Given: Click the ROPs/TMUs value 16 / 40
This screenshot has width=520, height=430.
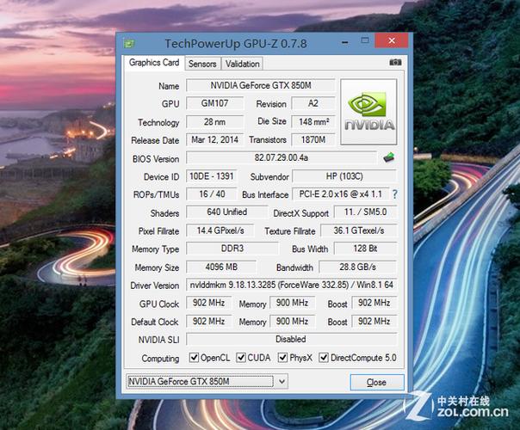Looking at the screenshot, I should pos(212,193).
